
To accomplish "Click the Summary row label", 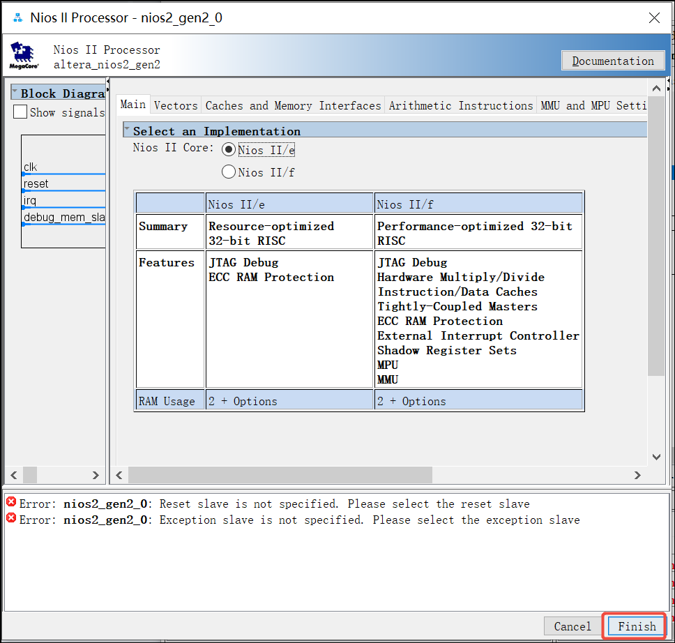I will (163, 227).
